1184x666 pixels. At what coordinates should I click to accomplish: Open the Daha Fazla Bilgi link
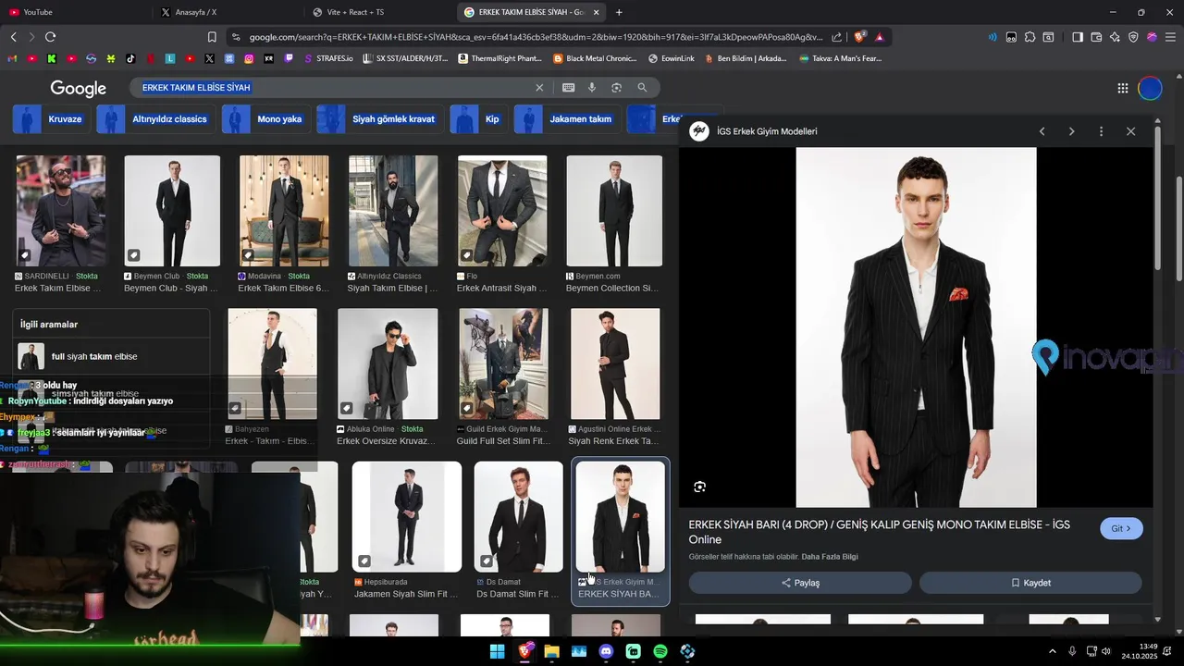(830, 557)
